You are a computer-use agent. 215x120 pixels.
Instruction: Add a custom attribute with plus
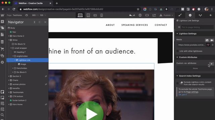(211, 64)
